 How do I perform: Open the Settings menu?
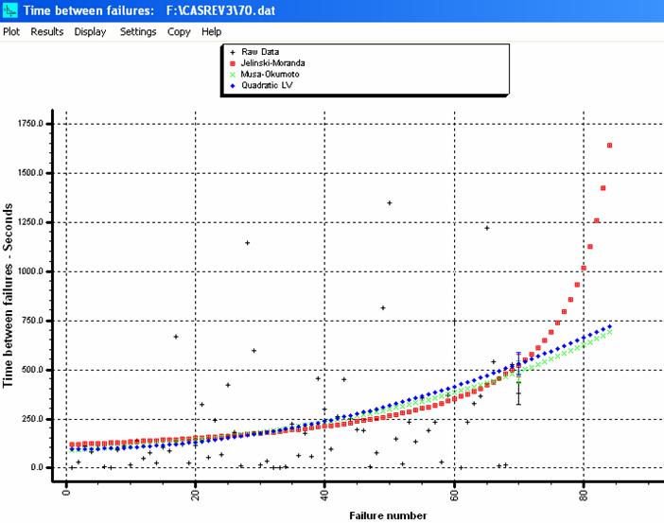coord(138,31)
